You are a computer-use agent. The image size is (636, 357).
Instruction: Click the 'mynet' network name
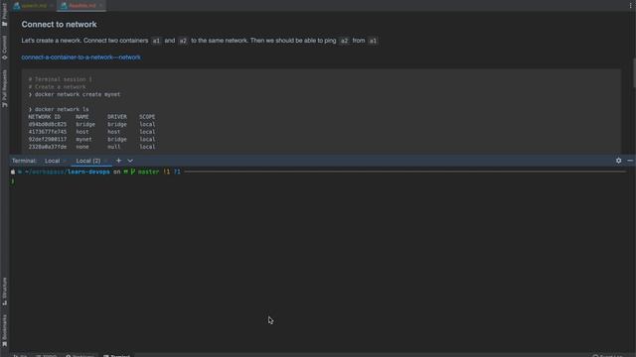pyautogui.click(x=83, y=139)
